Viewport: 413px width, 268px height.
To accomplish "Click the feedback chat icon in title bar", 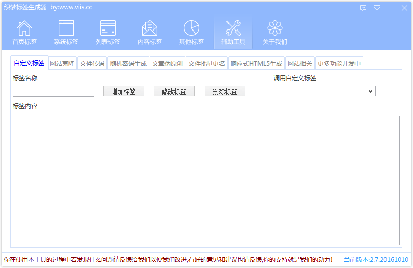I will pos(363,8).
